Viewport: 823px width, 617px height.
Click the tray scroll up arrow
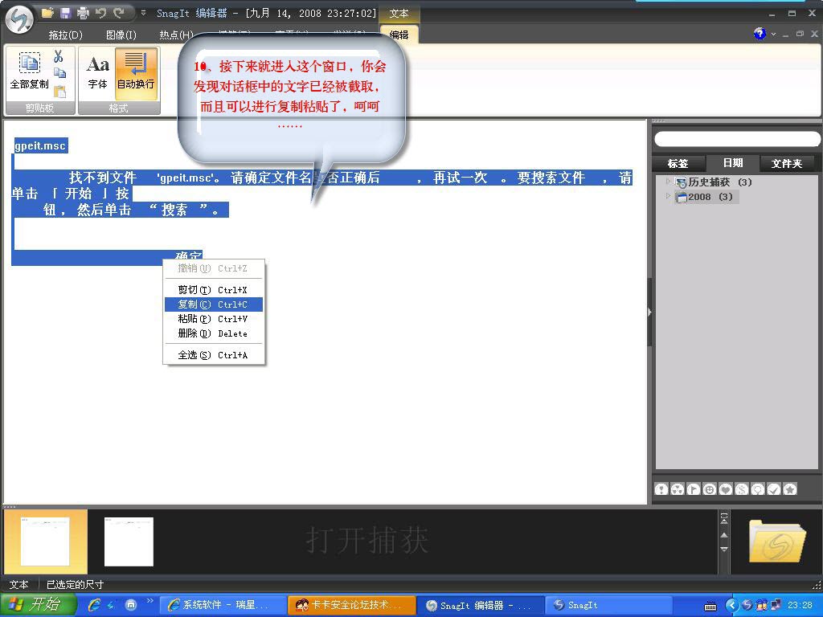[724, 535]
